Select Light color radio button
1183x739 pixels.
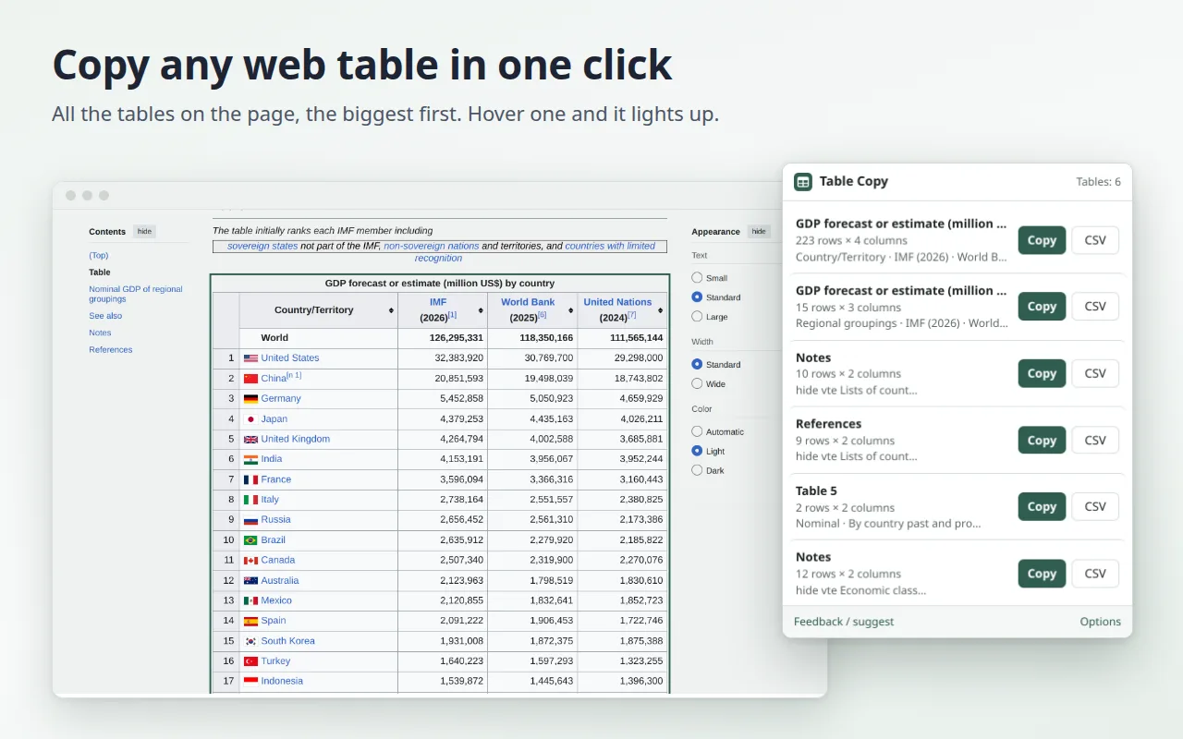tap(697, 451)
